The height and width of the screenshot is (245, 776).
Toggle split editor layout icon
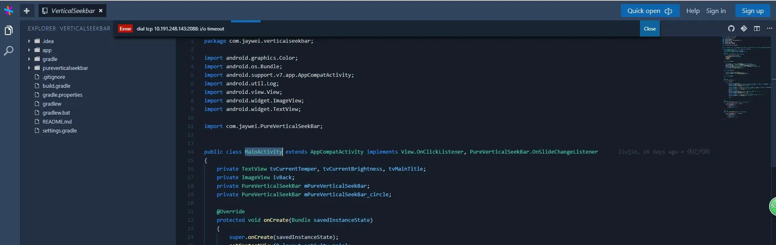tap(757, 28)
